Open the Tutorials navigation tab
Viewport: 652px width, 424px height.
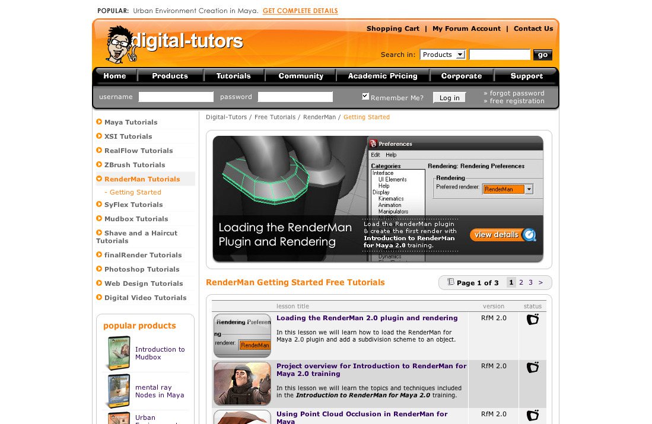(x=234, y=76)
